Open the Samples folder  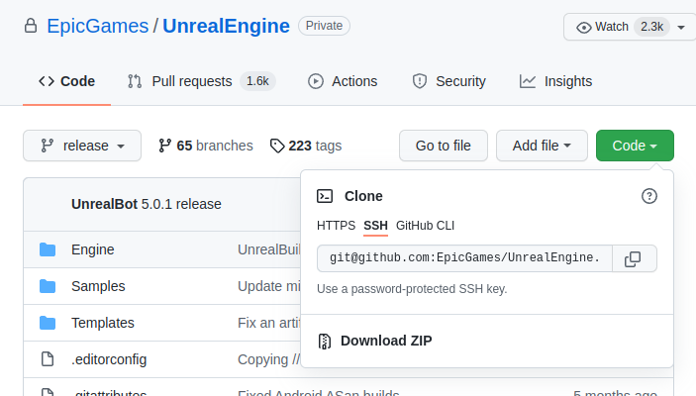tap(98, 286)
